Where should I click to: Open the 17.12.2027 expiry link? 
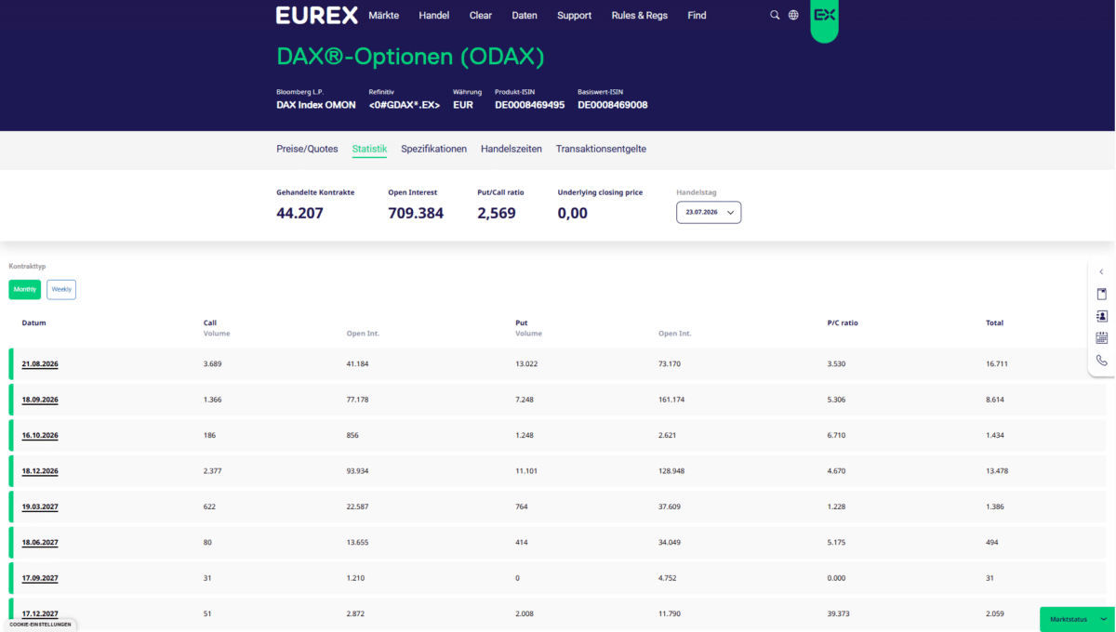(40, 614)
